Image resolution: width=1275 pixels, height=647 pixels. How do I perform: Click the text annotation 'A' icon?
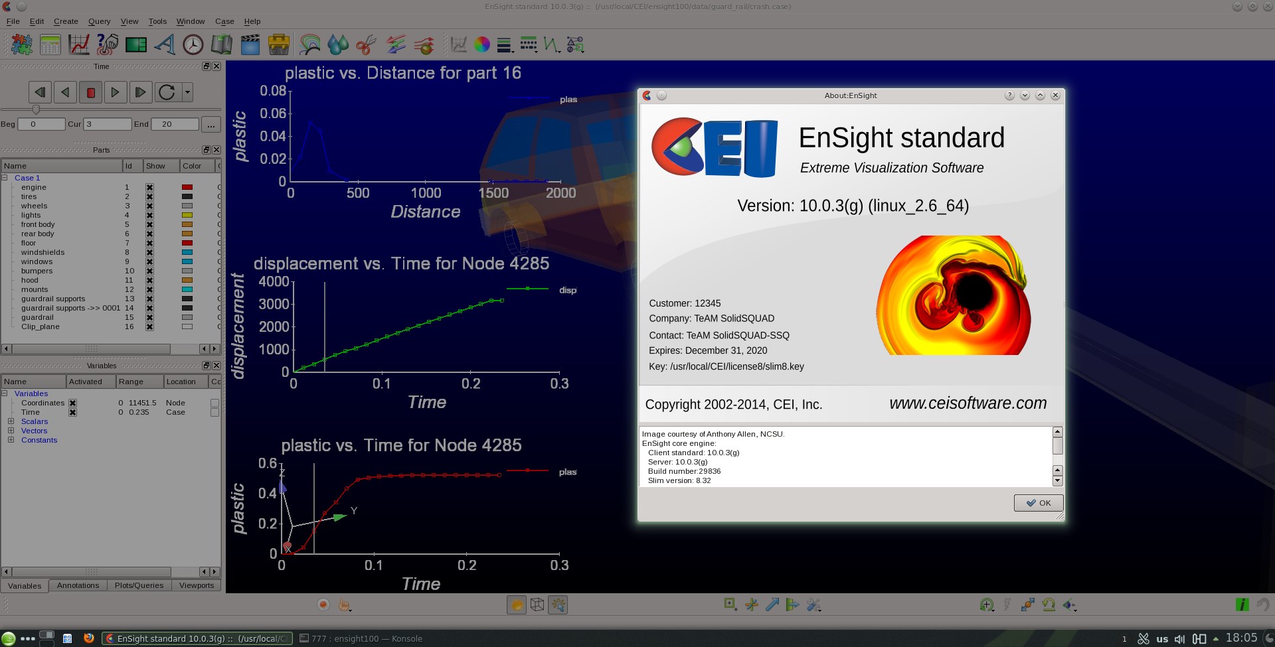click(165, 45)
